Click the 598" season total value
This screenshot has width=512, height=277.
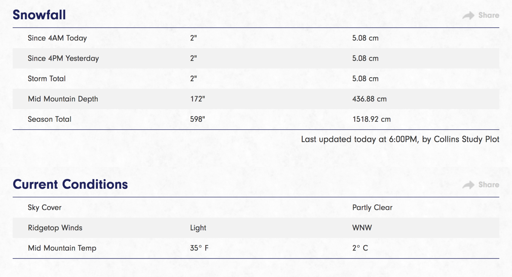pos(198,119)
